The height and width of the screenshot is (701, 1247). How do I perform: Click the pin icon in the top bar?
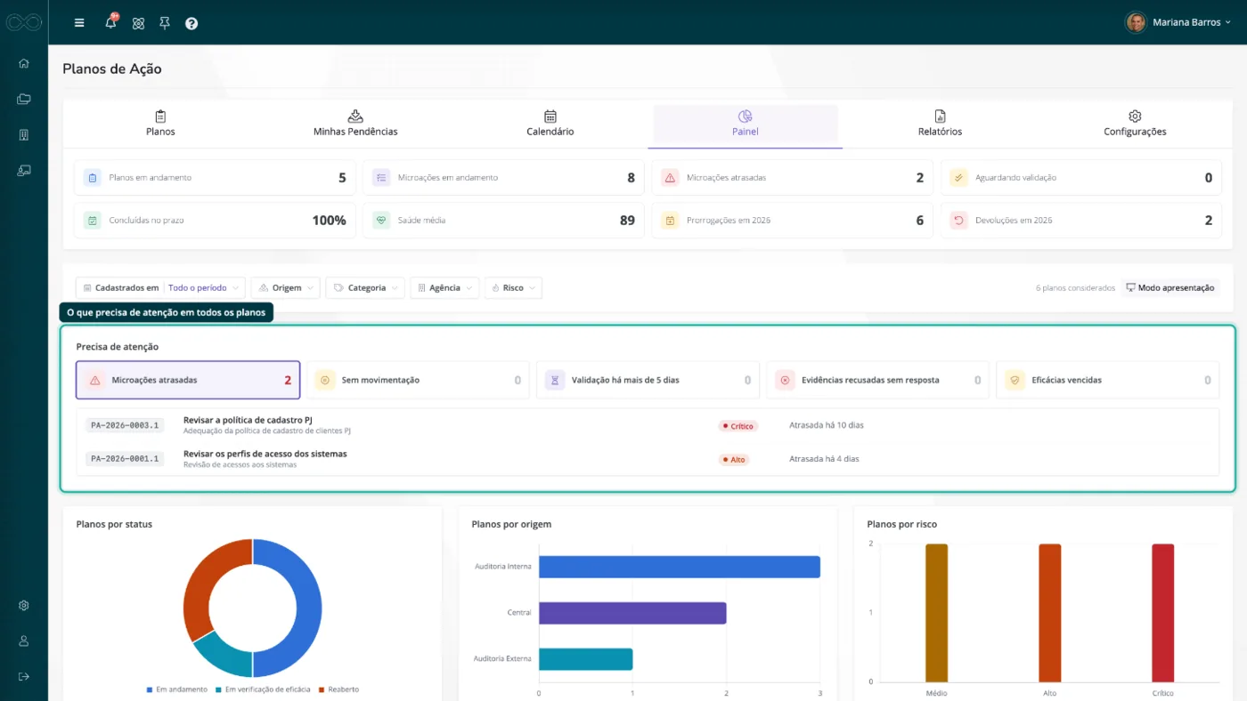click(x=165, y=23)
